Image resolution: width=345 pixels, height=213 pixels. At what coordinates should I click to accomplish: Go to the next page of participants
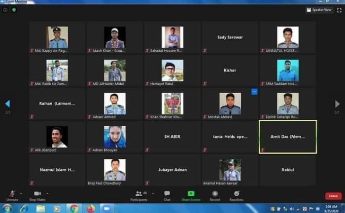pos(337,104)
